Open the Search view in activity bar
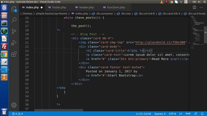This screenshot has width=207, height=116. point(14,20)
